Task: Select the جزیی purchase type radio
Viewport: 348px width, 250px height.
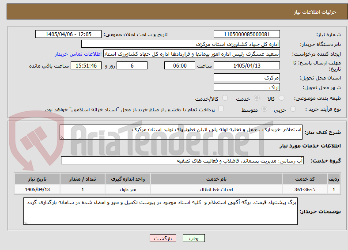Action: [x=293, y=109]
